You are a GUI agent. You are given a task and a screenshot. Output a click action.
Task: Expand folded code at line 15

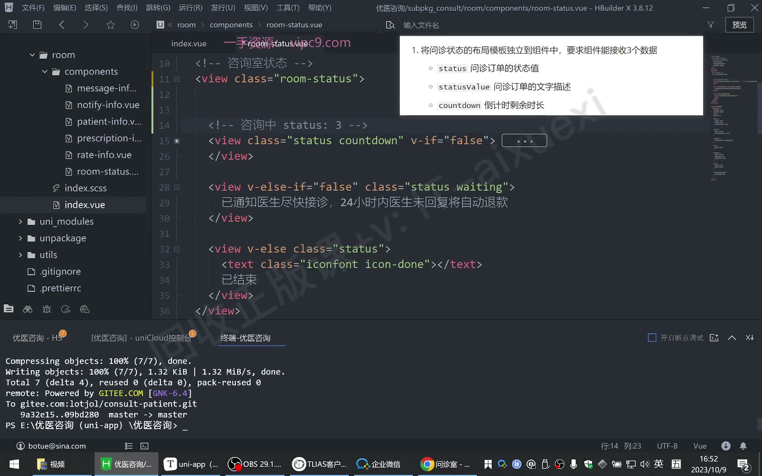coord(177,141)
